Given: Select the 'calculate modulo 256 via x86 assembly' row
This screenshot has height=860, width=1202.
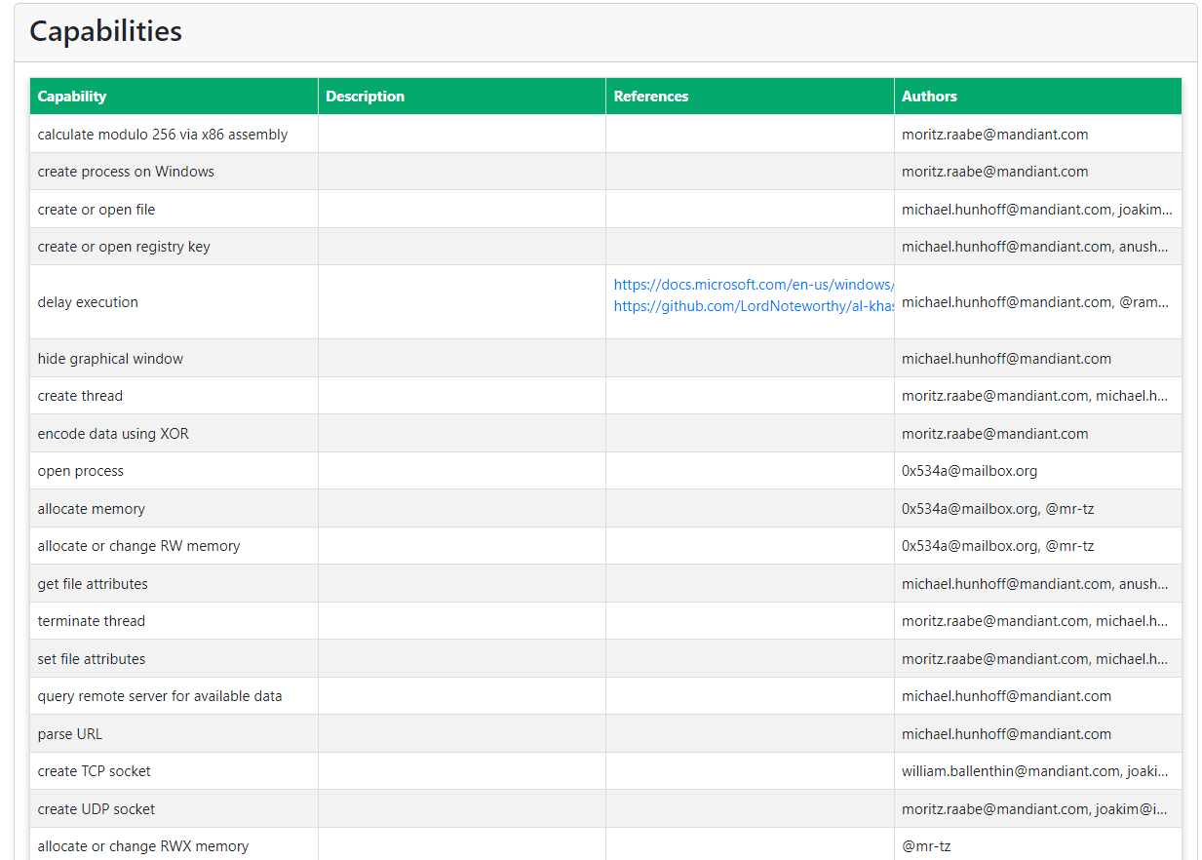Looking at the screenshot, I should (x=163, y=135).
